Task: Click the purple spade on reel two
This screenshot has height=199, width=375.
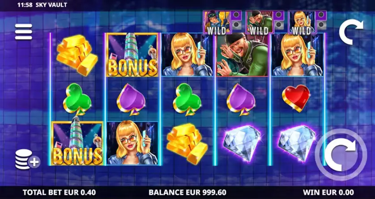Action: tap(131, 99)
